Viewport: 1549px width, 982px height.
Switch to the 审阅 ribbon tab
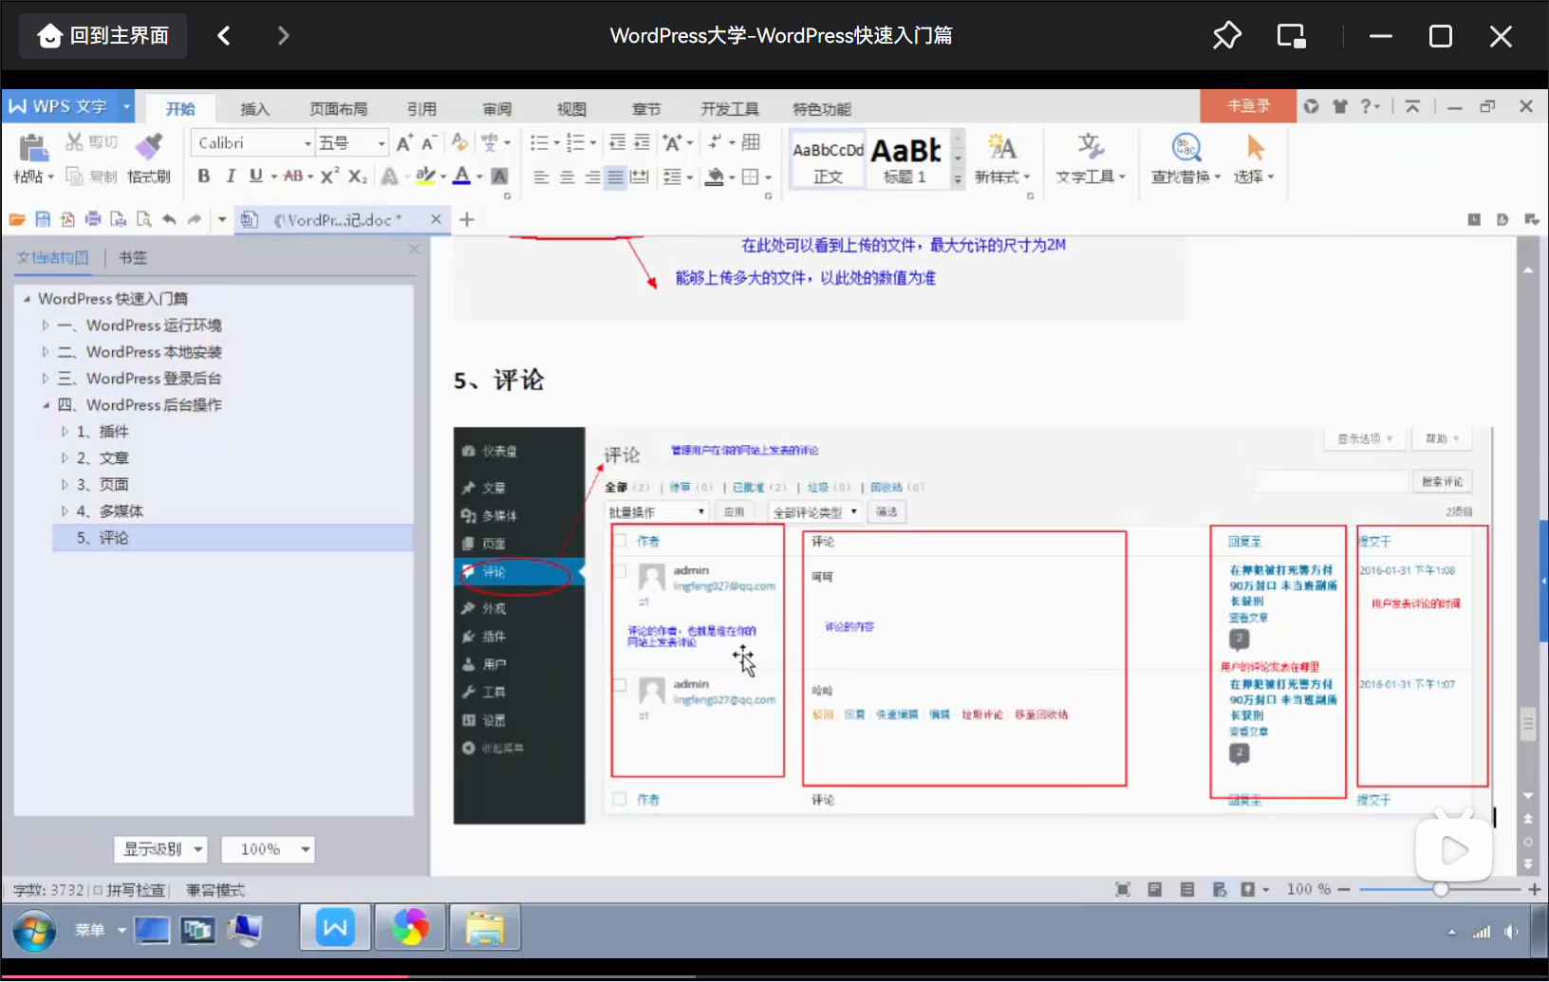tap(497, 109)
